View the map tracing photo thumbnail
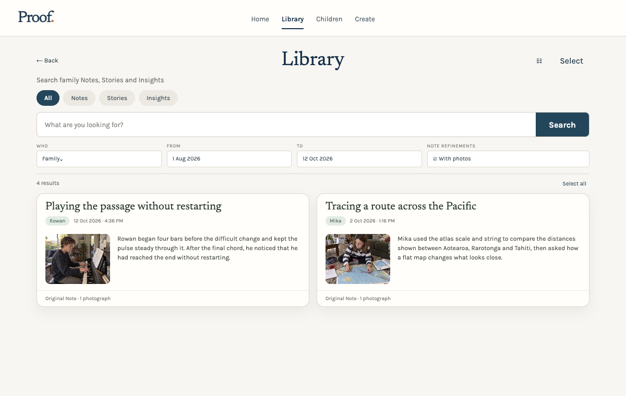The image size is (626, 396). click(358, 259)
